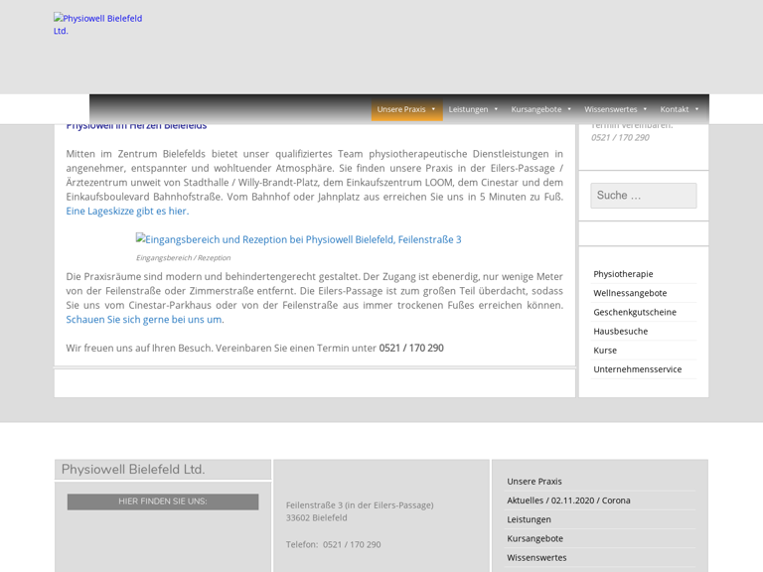Screen dimensions: 763x572
Task: Open the Physiowell Bielefeld Ltd. logo link
Action: tap(97, 24)
